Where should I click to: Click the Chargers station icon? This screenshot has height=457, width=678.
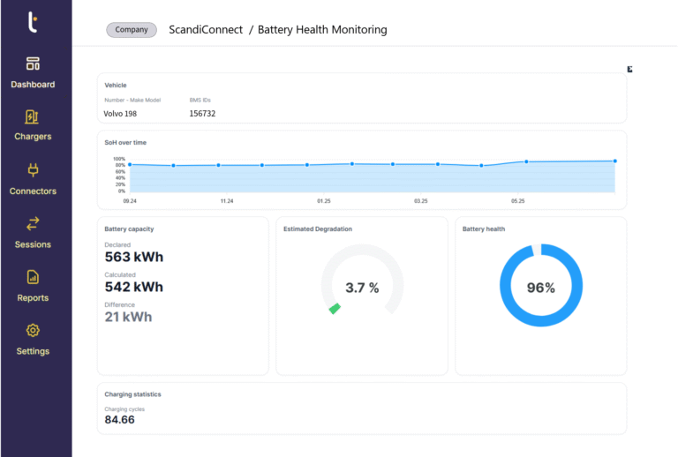coord(33,116)
